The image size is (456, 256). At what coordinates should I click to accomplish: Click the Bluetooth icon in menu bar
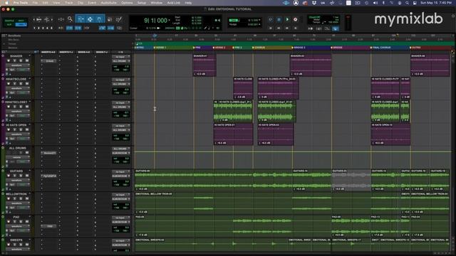pyautogui.click(x=383, y=3)
